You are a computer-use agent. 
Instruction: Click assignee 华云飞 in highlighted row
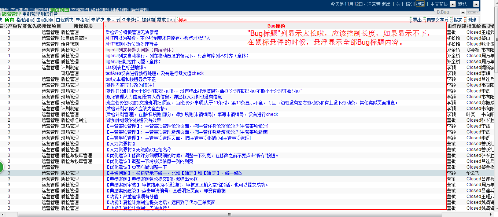473,173
